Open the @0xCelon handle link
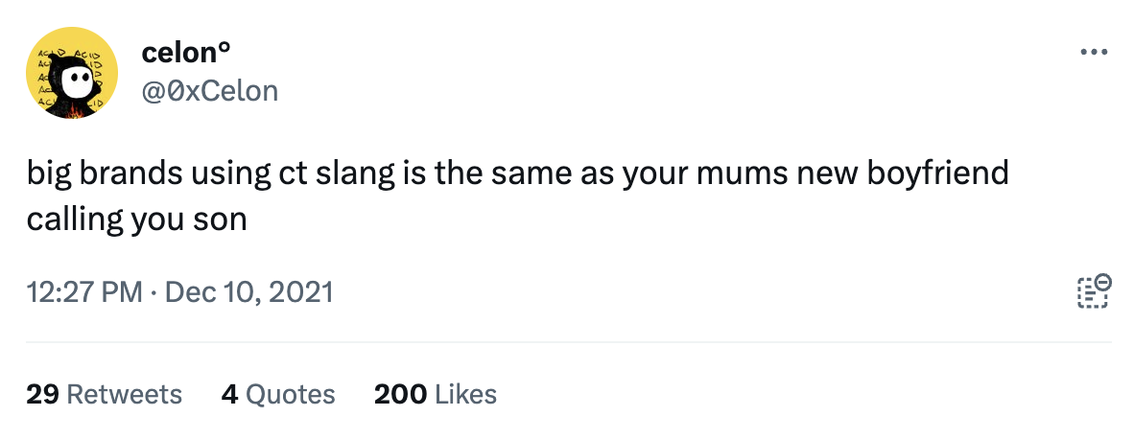The width and height of the screenshot is (1134, 439). pyautogui.click(x=209, y=91)
